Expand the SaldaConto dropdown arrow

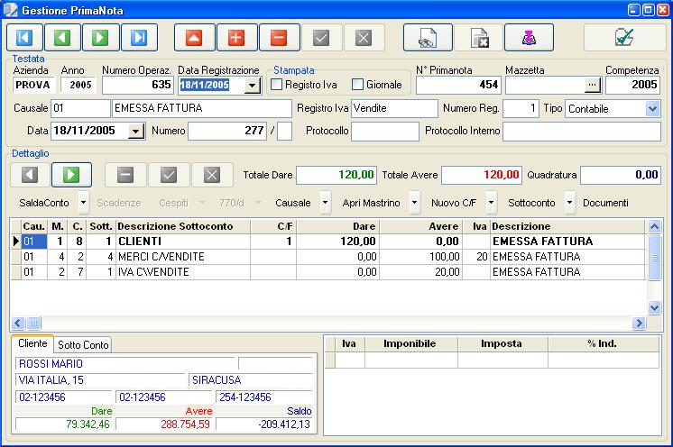tap(84, 203)
